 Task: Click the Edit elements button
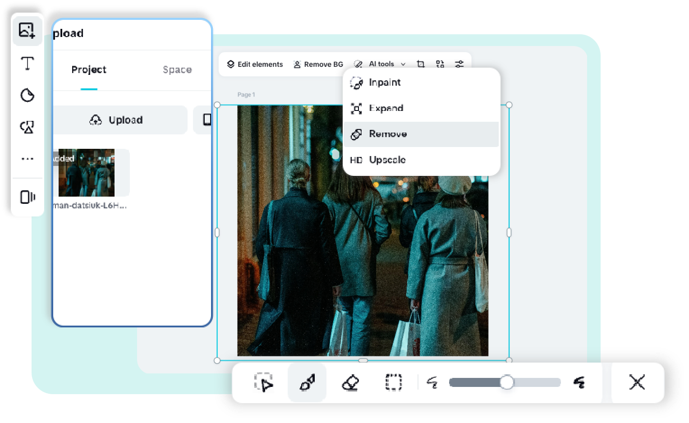(x=255, y=64)
